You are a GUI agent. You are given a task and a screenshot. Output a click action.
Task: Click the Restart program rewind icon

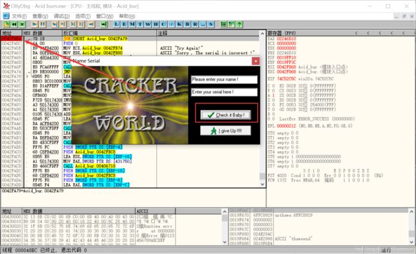point(14,24)
